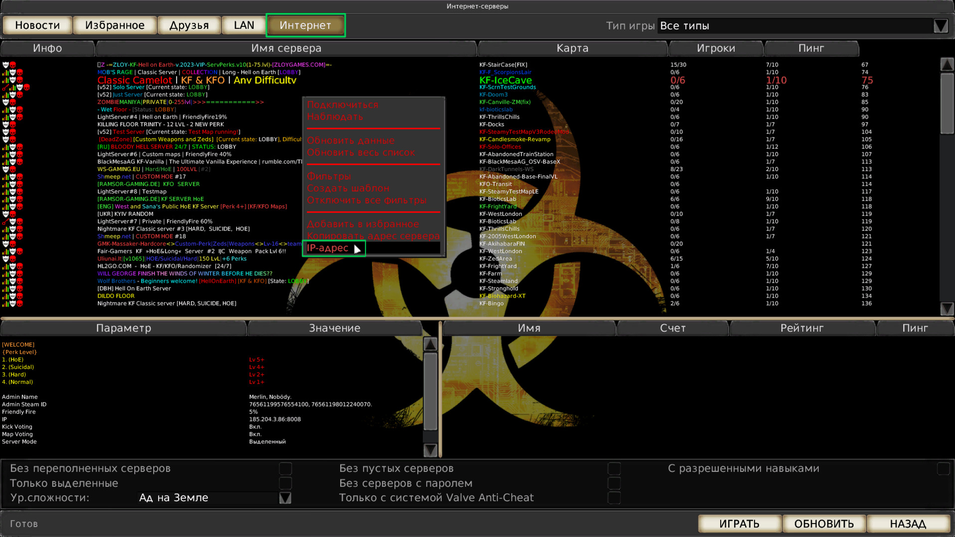This screenshot has width=955, height=537.
Task: Switch to the LAN tab
Action: coord(244,25)
